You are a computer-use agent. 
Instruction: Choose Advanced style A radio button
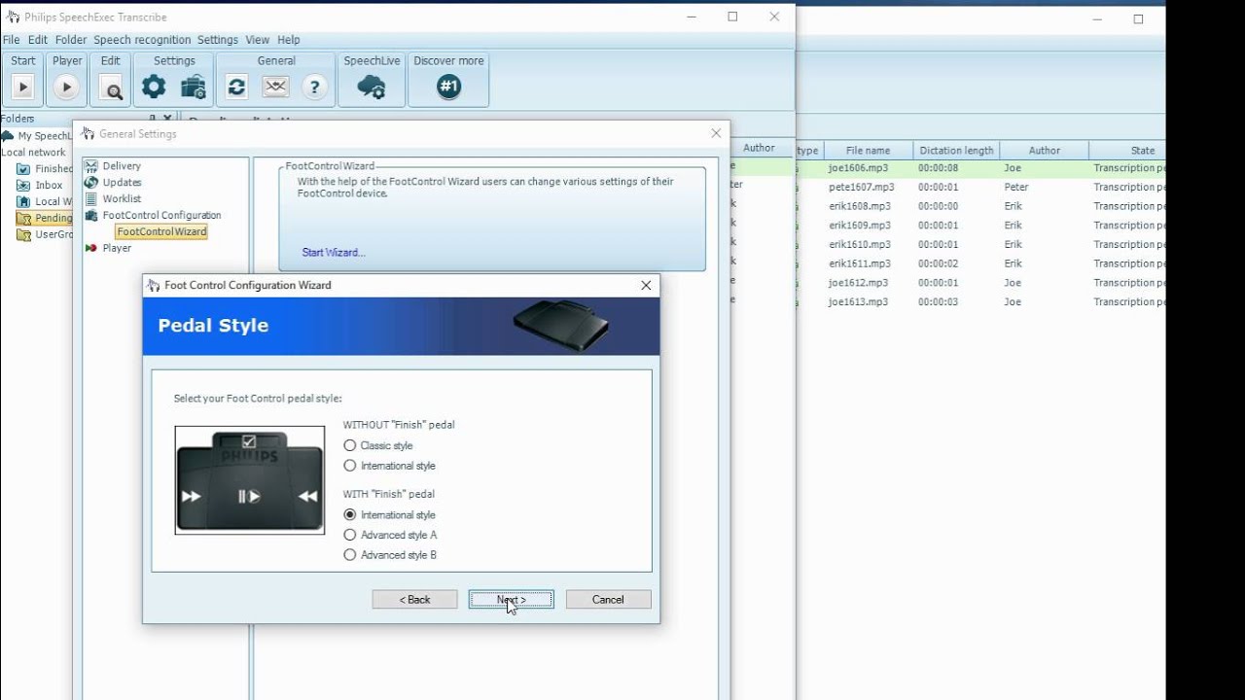pos(350,535)
